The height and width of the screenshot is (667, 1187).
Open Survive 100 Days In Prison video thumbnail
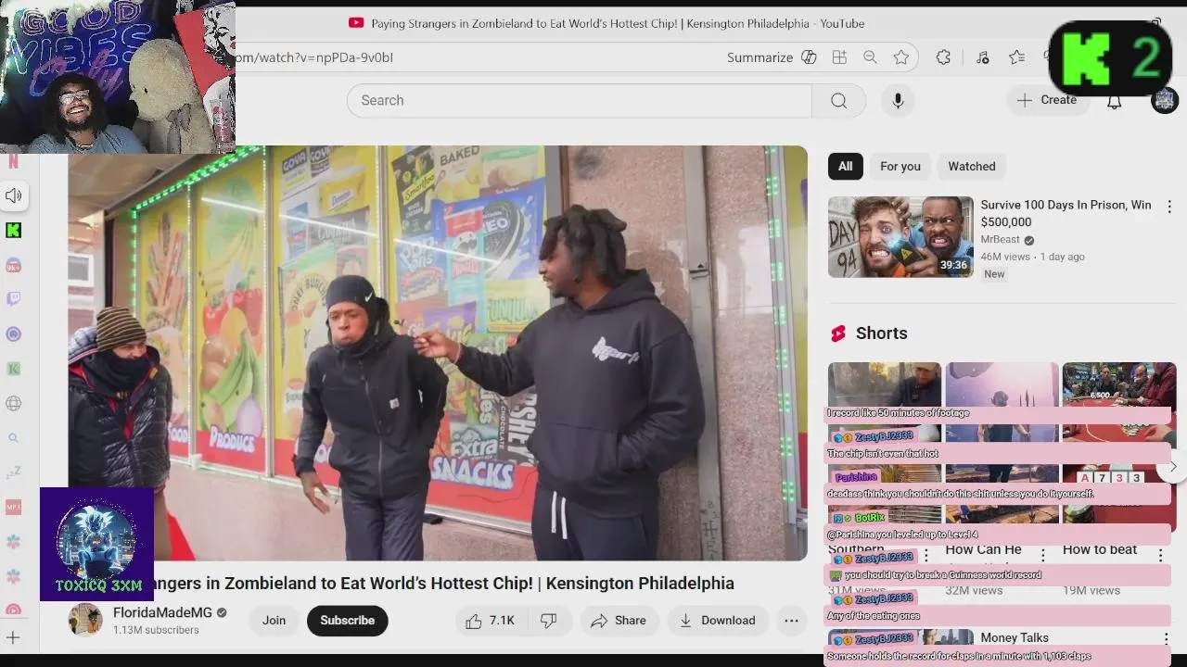(x=900, y=237)
